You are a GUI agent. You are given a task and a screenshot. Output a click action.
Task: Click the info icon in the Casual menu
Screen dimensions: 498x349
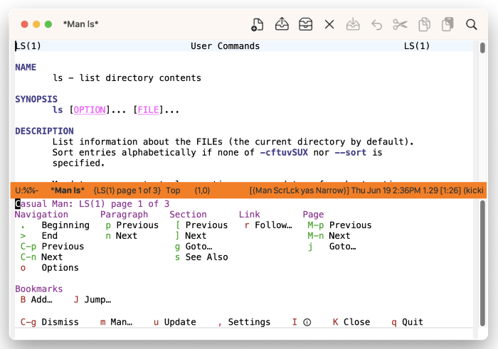pos(307,322)
